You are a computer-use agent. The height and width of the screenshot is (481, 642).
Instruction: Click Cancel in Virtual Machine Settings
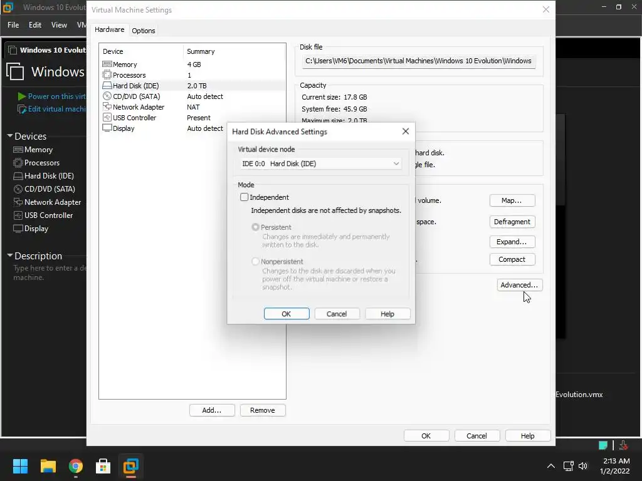tap(476, 436)
